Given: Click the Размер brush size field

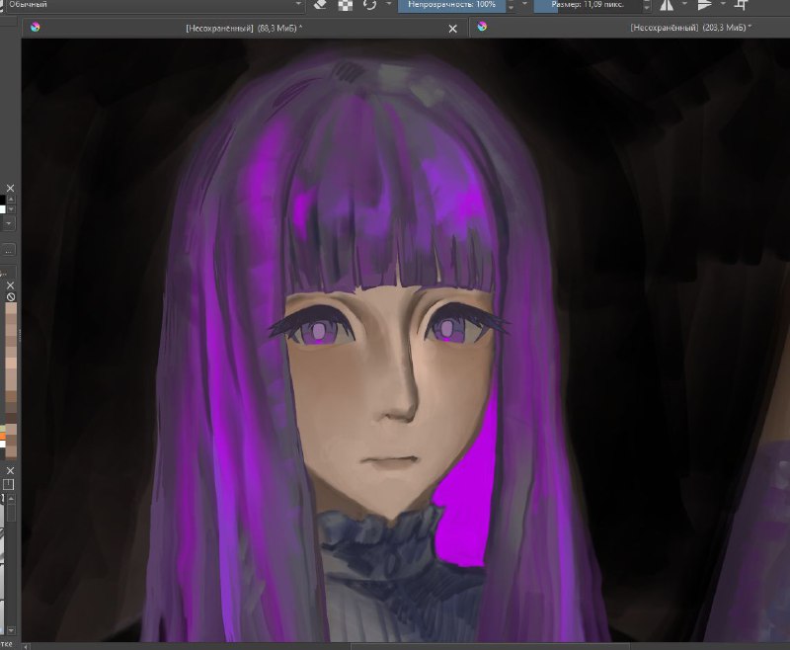Looking at the screenshot, I should pos(588,5).
